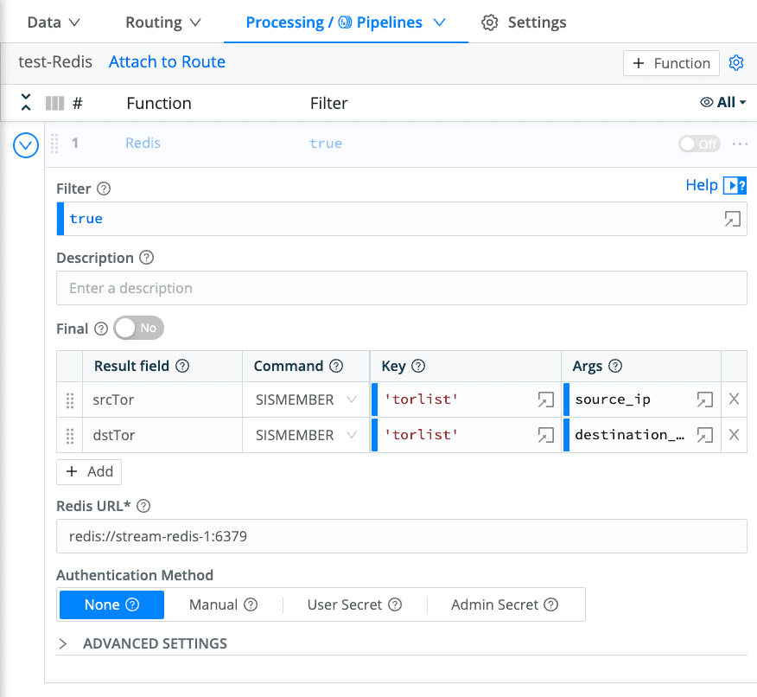Select Manual authentication method
The width and height of the screenshot is (757, 697).
[223, 604]
